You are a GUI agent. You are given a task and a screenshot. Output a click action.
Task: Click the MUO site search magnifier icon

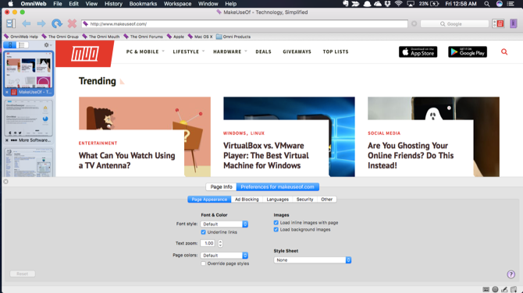tap(504, 51)
